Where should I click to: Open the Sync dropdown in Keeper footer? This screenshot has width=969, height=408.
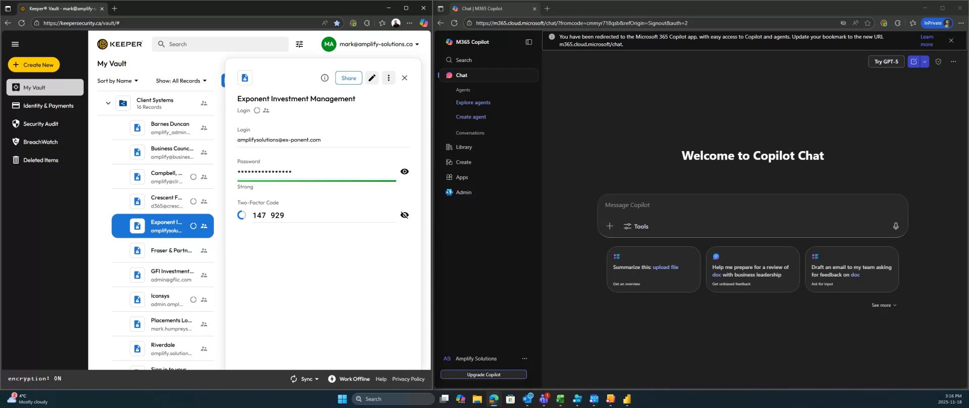coord(305,379)
